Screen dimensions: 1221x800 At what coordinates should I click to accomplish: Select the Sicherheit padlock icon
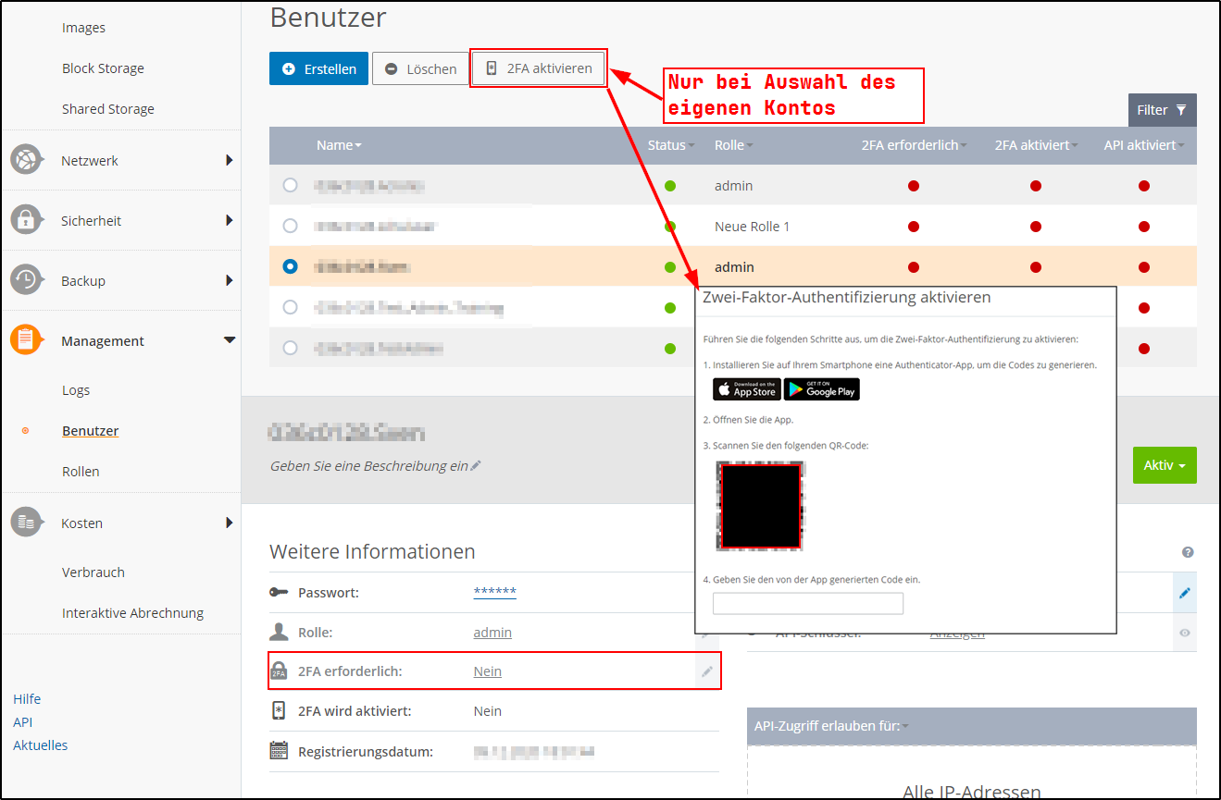(x=25, y=220)
